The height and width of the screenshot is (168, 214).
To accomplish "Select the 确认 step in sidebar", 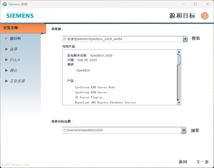I will [x=14, y=70].
